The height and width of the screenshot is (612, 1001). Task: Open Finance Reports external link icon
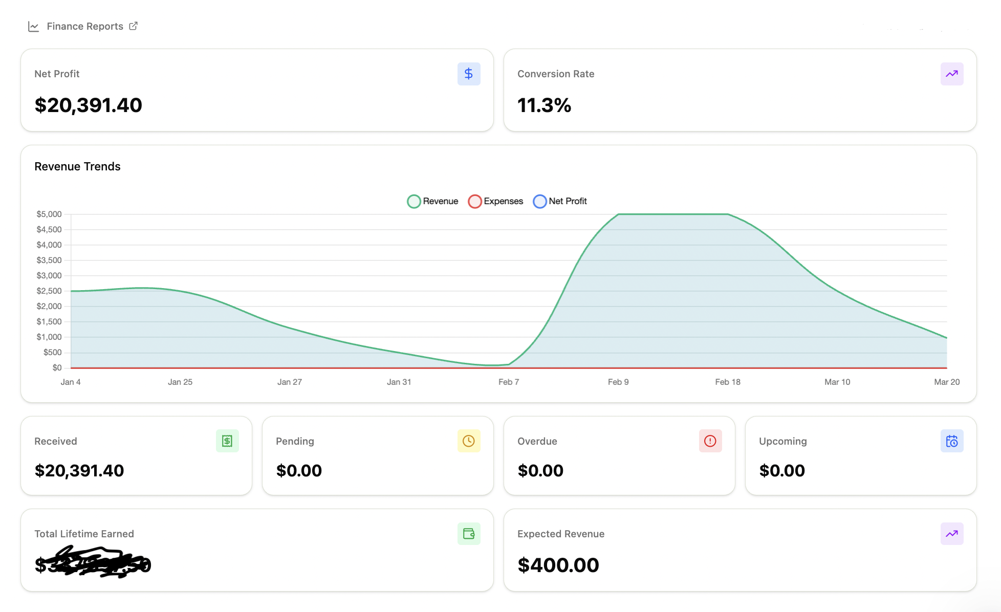(133, 26)
